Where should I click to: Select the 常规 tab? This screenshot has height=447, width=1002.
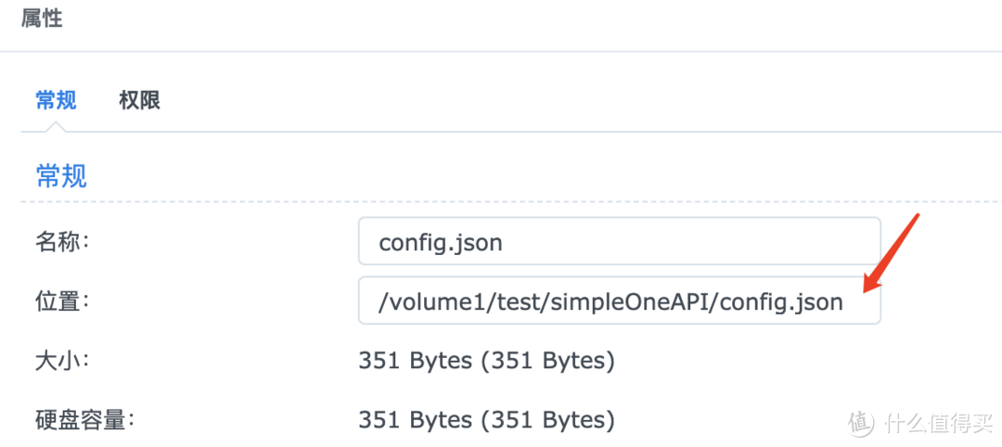tap(56, 100)
